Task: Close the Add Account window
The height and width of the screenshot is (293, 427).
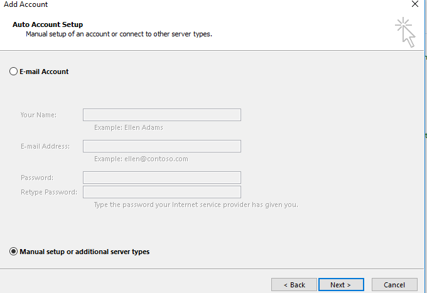Action: tap(415, 4)
